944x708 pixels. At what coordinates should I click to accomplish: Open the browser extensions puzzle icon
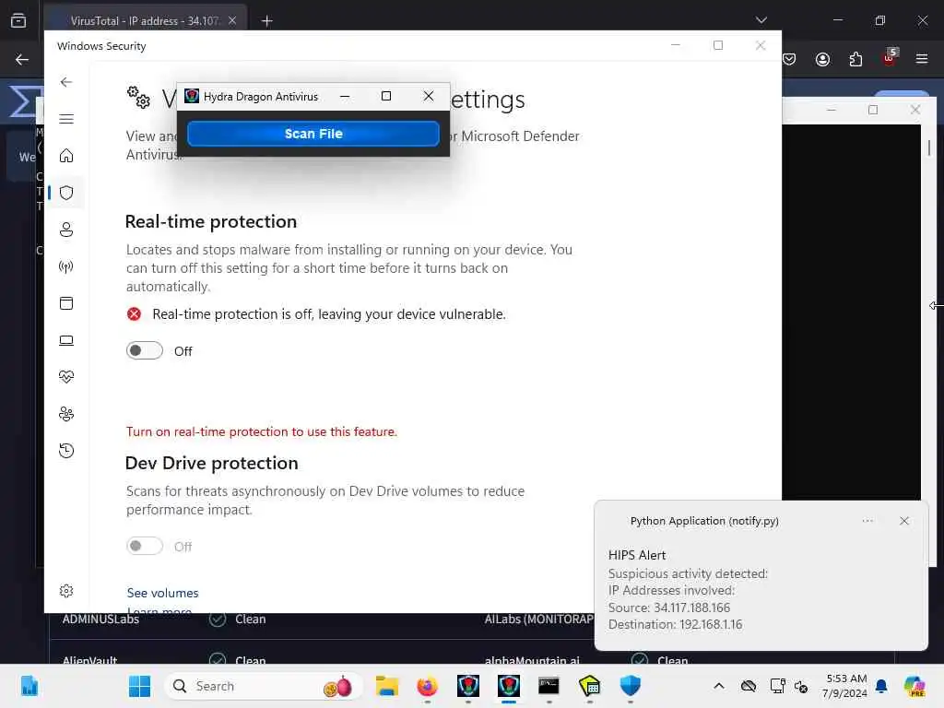[855, 59]
